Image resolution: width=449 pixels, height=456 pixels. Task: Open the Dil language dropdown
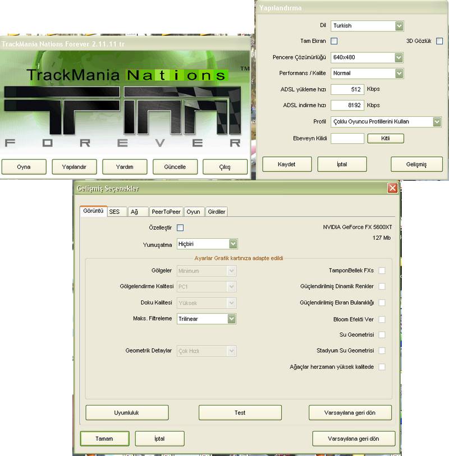click(367, 26)
